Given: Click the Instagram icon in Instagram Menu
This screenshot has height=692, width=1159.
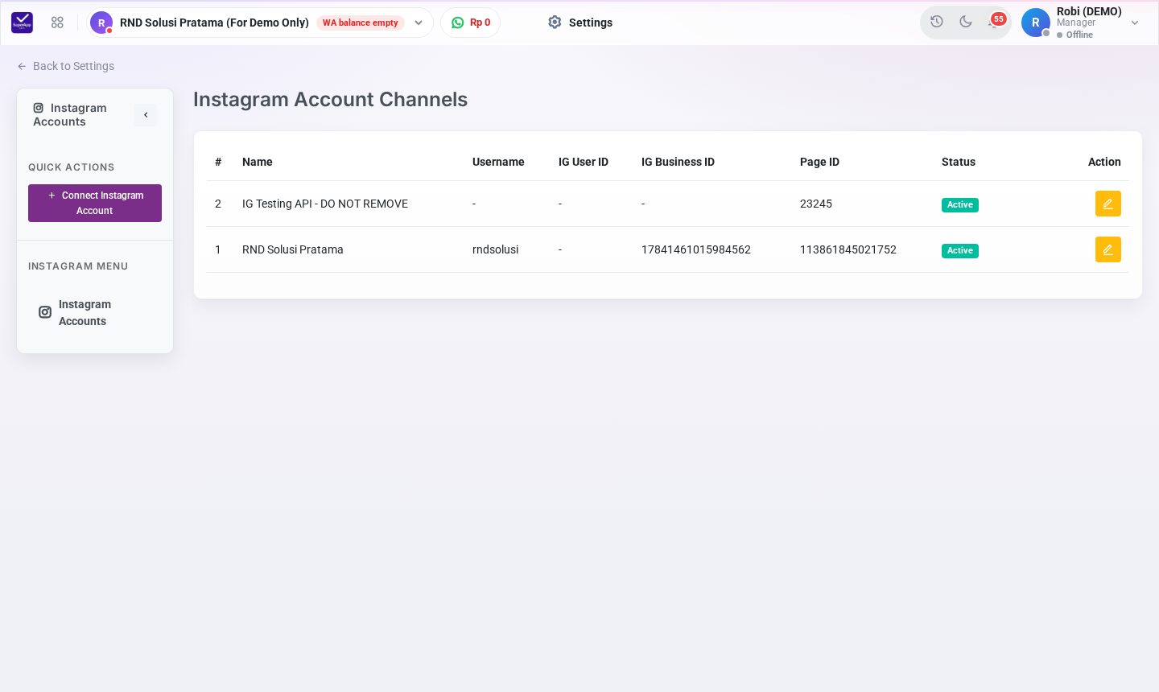Looking at the screenshot, I should (x=45, y=312).
